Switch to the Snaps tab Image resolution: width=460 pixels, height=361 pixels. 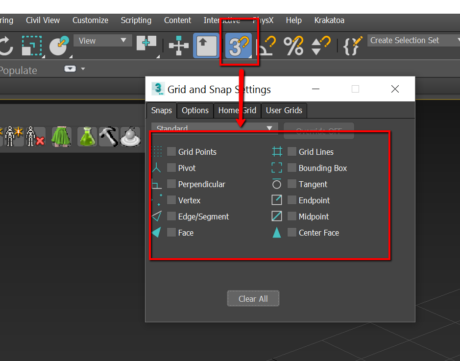pos(162,110)
